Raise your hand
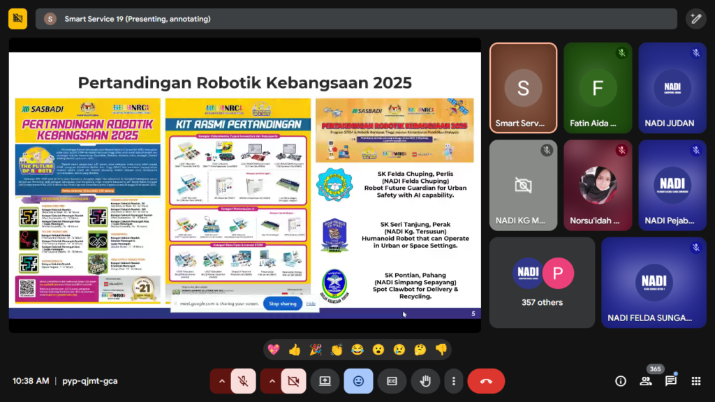Image resolution: width=715 pixels, height=402 pixels. tap(425, 381)
